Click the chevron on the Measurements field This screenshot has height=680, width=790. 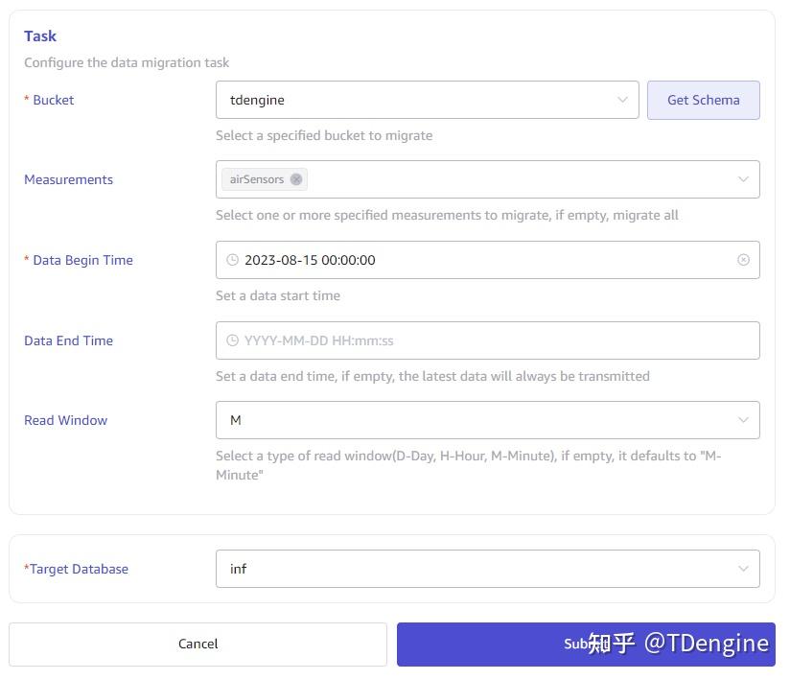pyautogui.click(x=744, y=178)
